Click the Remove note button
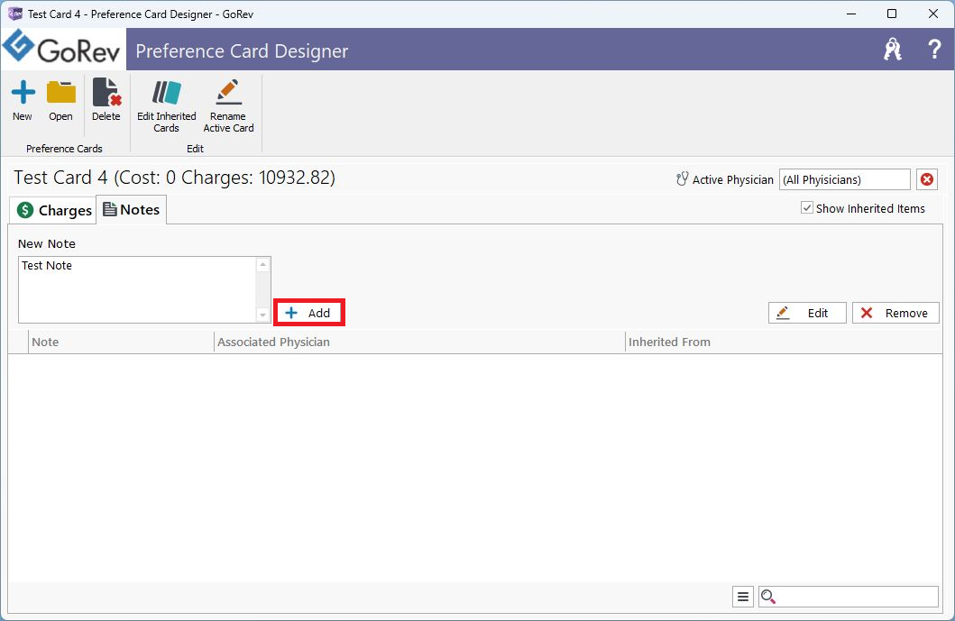 (x=895, y=313)
